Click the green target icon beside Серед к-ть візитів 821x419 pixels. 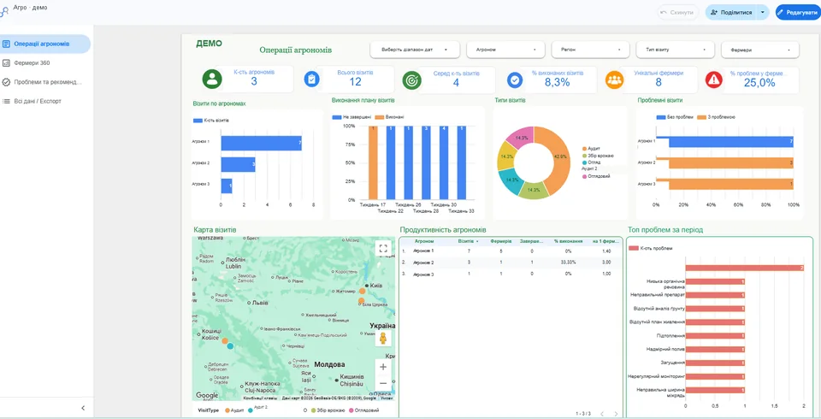(412, 80)
